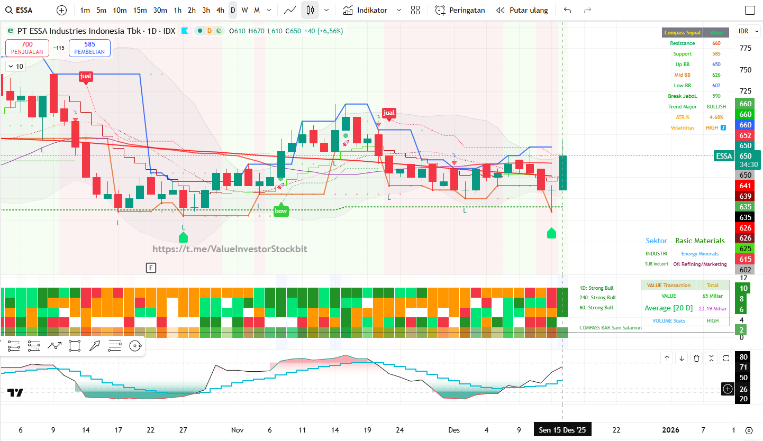
Task: Choose the weekly W timeframe
Action: [244, 10]
